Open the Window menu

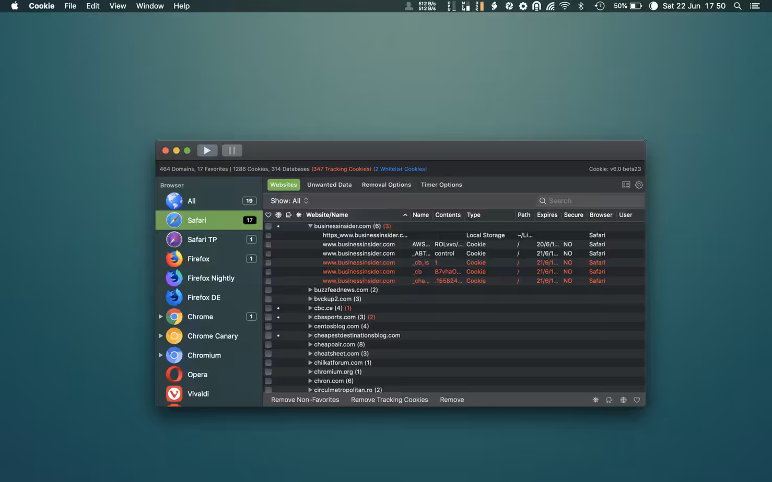pos(150,6)
